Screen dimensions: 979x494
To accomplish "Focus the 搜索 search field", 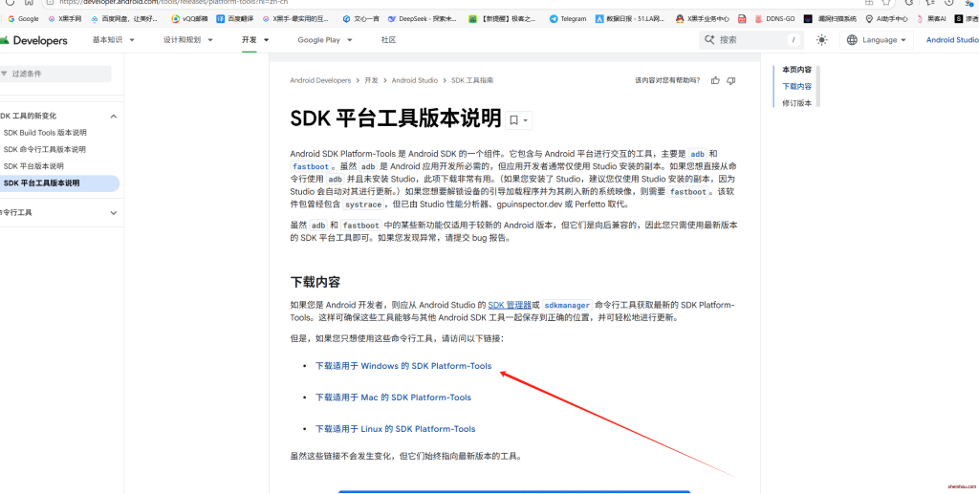I will pos(750,40).
